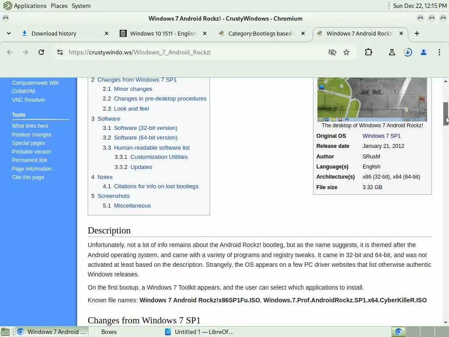Jump to Changes in pre-desktop procedures
This screenshot has height=337, width=449.
click(160, 99)
